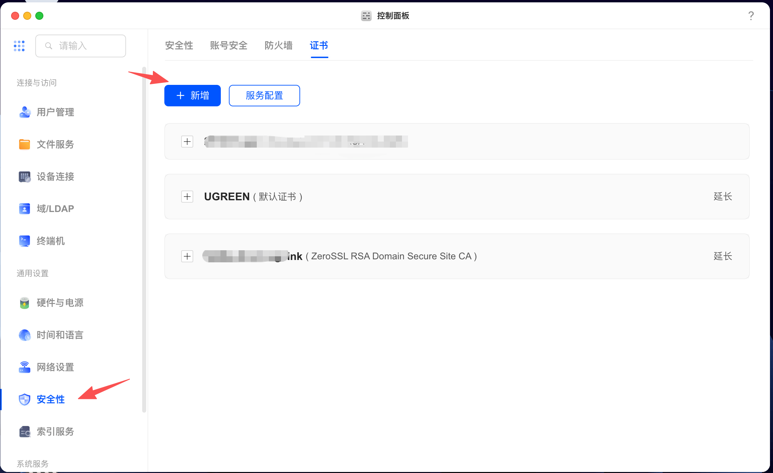Click the help question mark icon
The width and height of the screenshot is (773, 473).
coord(751,16)
